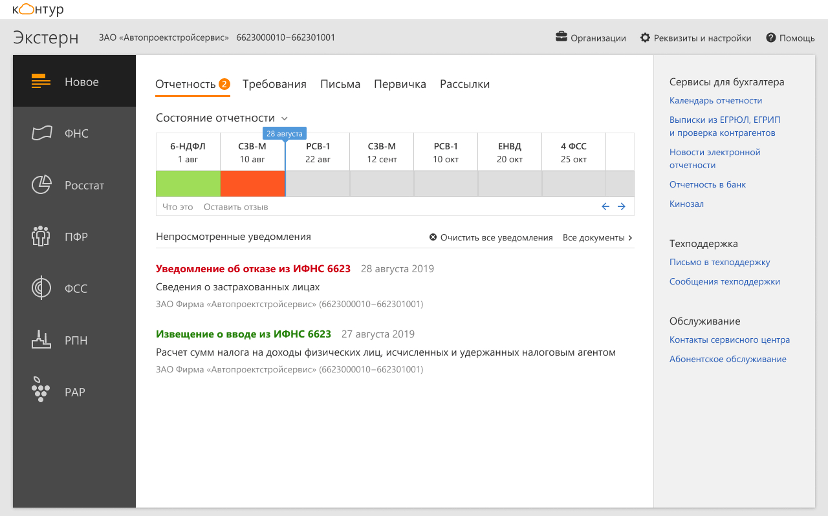The height and width of the screenshot is (516, 828).
Task: Click Расчет сумм налога на доходы text
Action: click(386, 352)
